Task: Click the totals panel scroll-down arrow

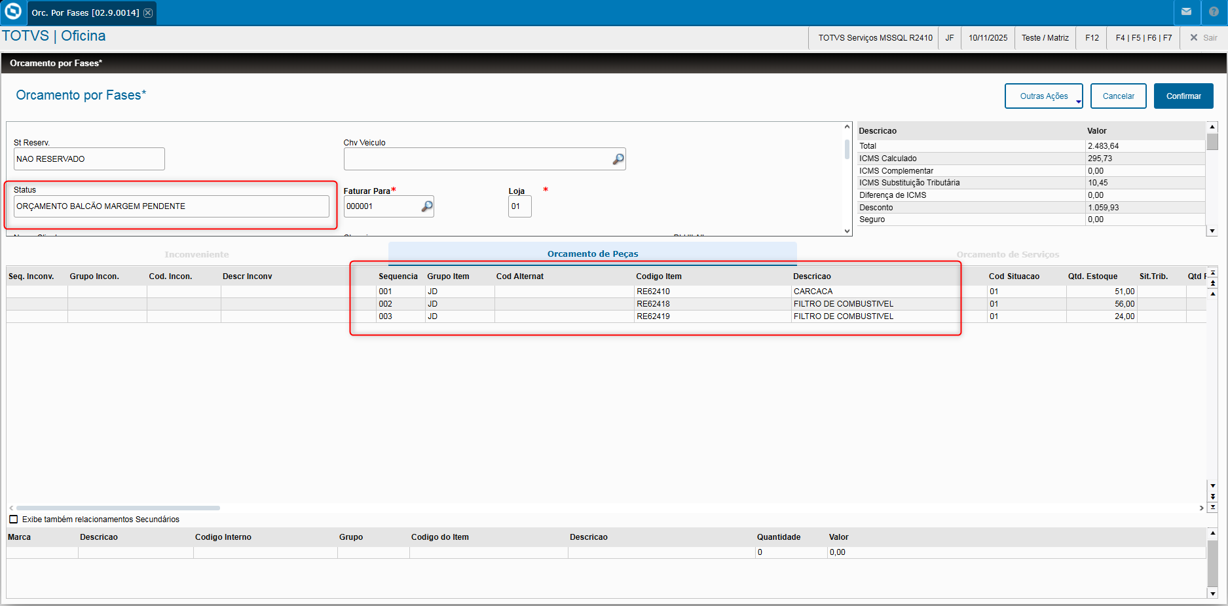Action: point(1212,231)
